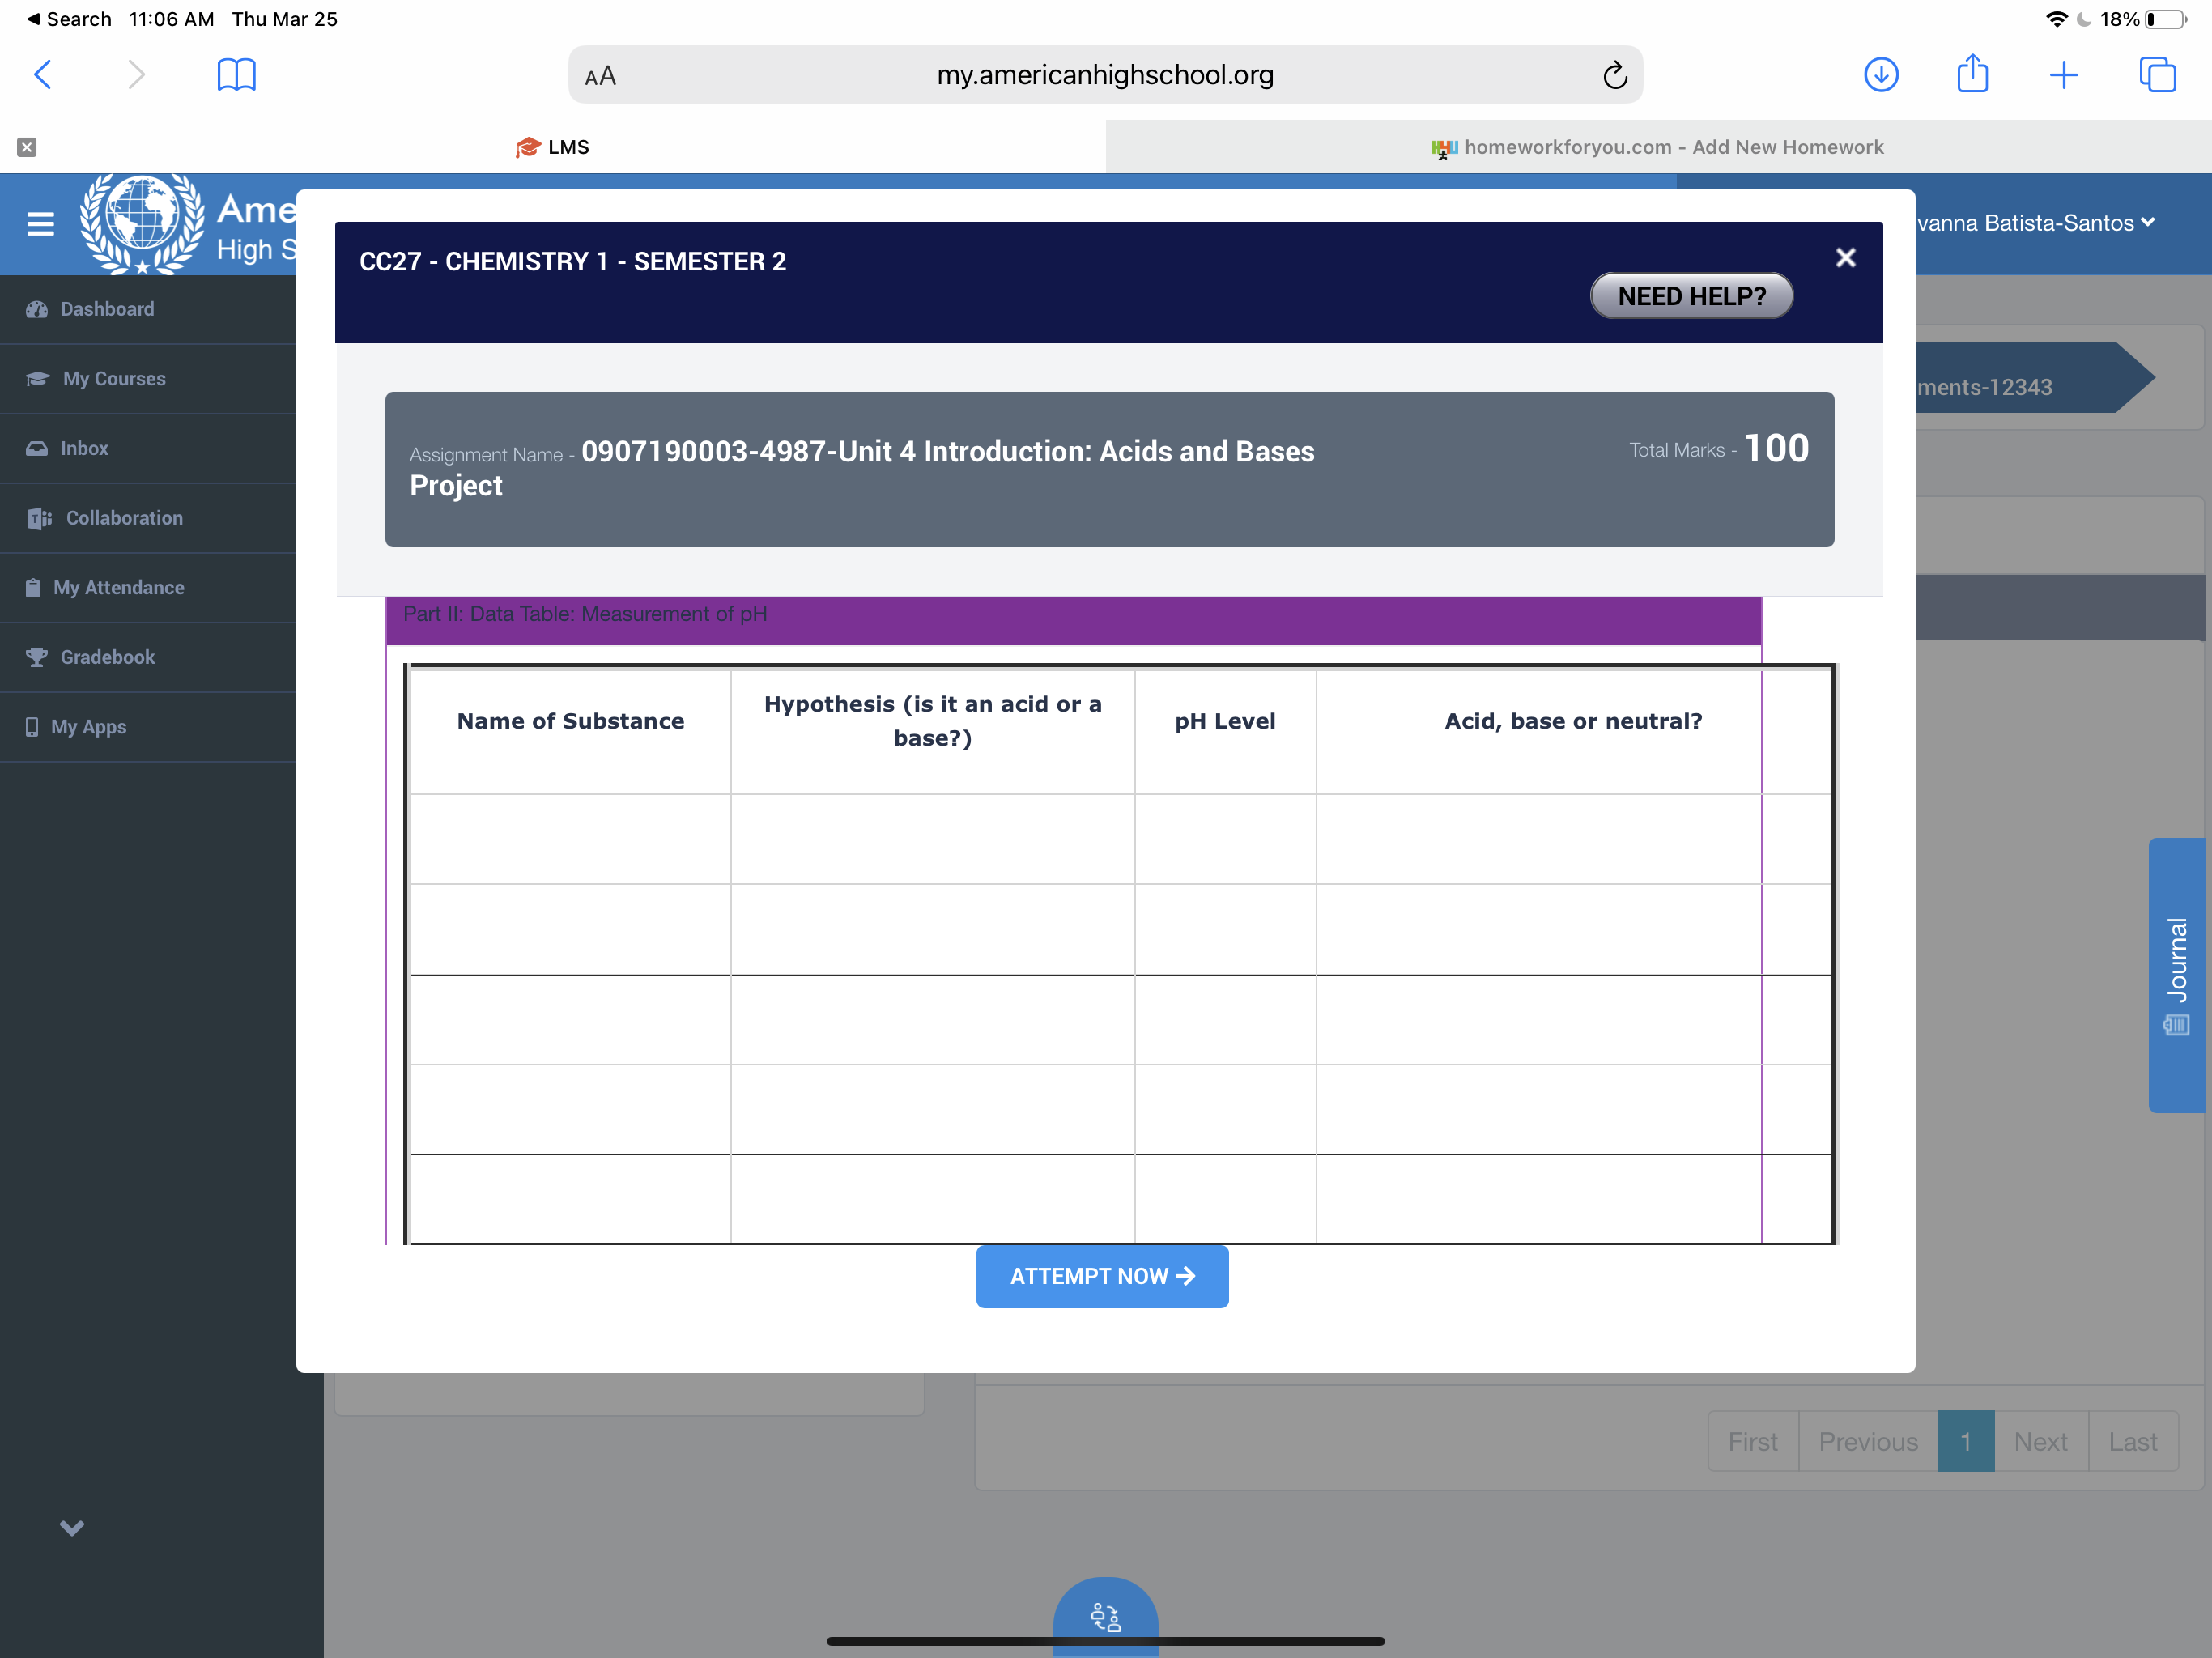
Task: Go to My Courses in sidebar
Action: [114, 379]
